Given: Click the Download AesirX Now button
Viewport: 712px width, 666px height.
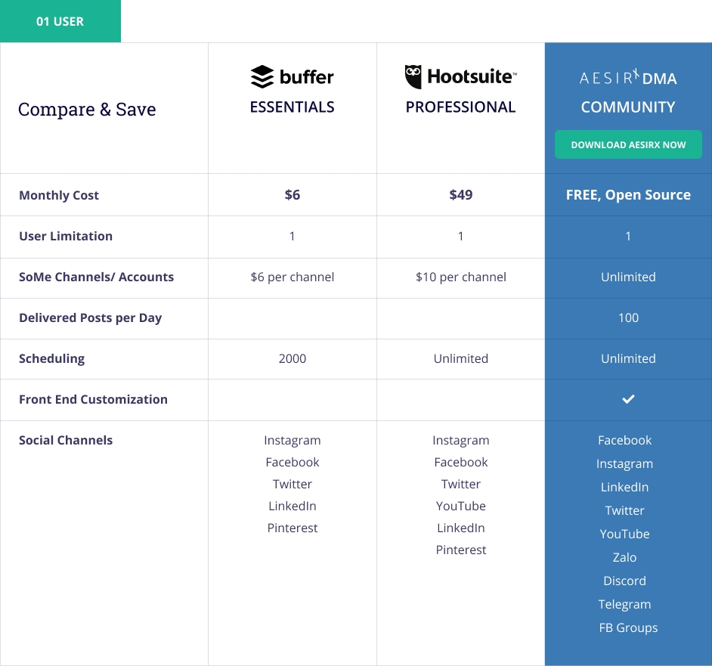Looking at the screenshot, I should 628,144.
